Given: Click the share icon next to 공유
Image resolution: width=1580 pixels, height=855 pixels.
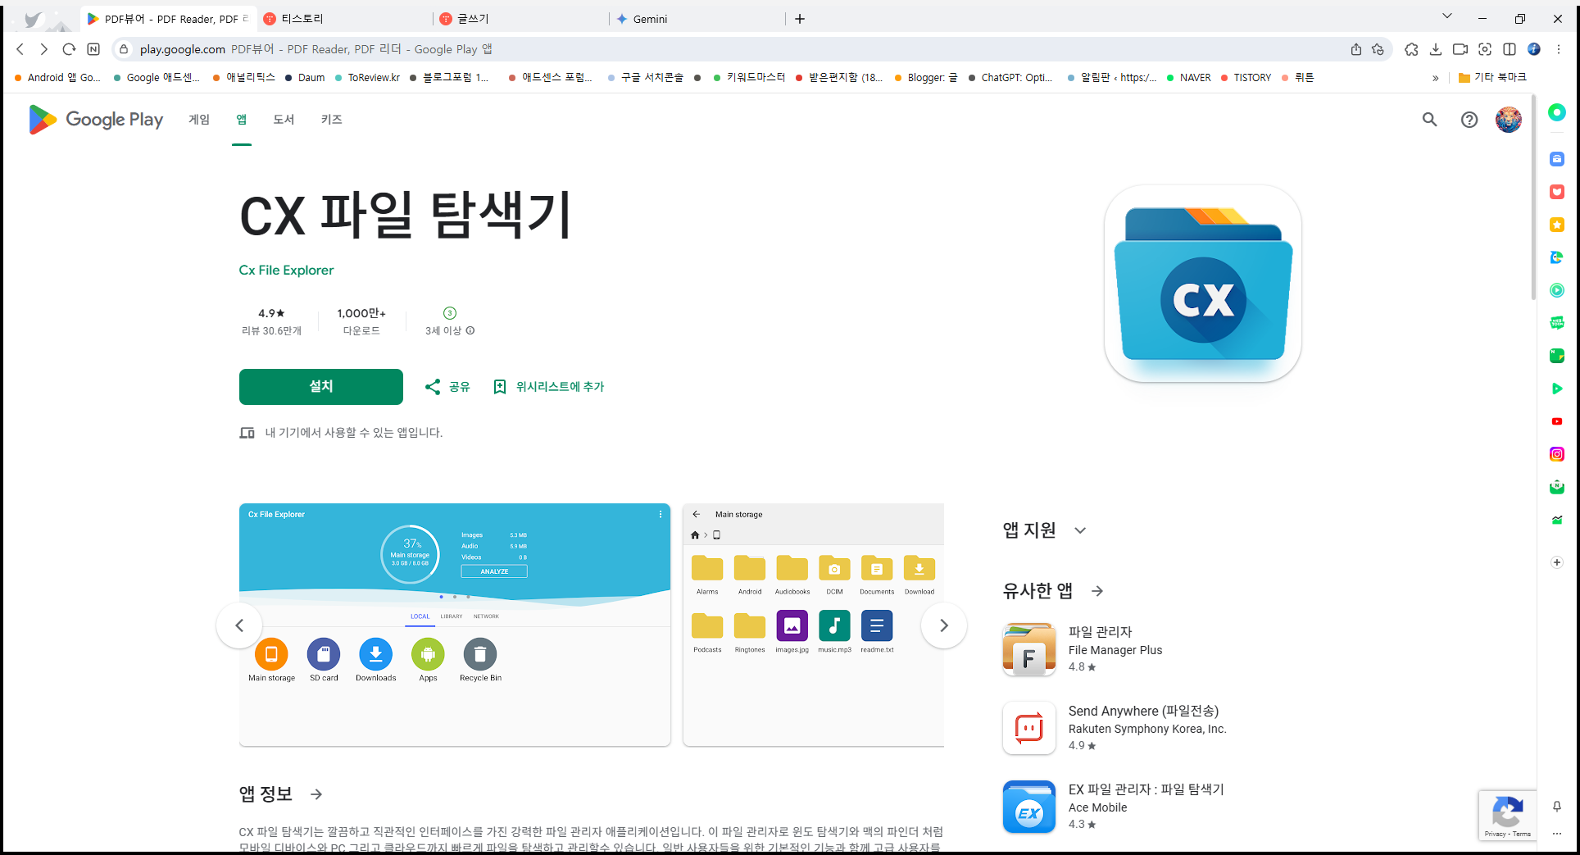Looking at the screenshot, I should pyautogui.click(x=433, y=387).
